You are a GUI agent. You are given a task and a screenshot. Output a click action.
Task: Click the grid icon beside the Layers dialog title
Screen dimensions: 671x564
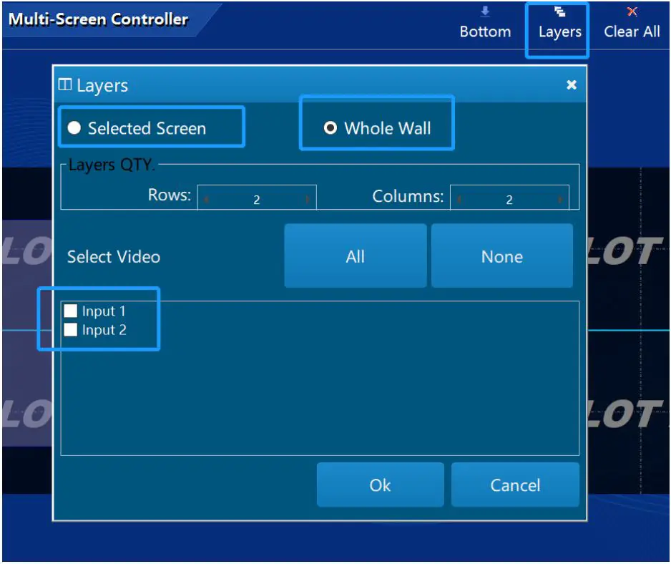coord(66,84)
